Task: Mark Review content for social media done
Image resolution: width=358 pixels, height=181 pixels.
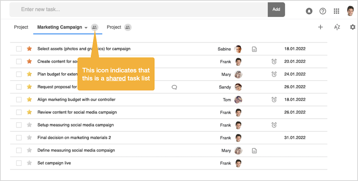Action: pyautogui.click(x=19, y=112)
